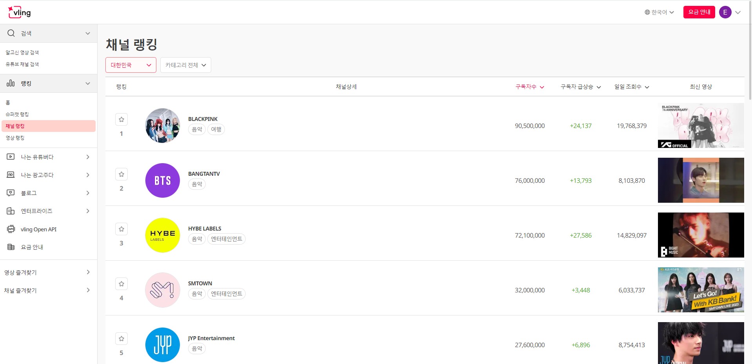Open the HYBE LABELS yellow logo
This screenshot has width=752, height=364.
[x=163, y=235]
